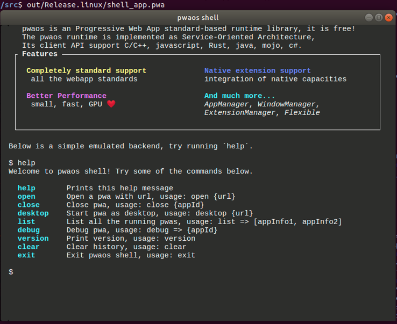Click 'Its client API support C/C++' line
This screenshot has height=324, width=397.
(x=162, y=46)
